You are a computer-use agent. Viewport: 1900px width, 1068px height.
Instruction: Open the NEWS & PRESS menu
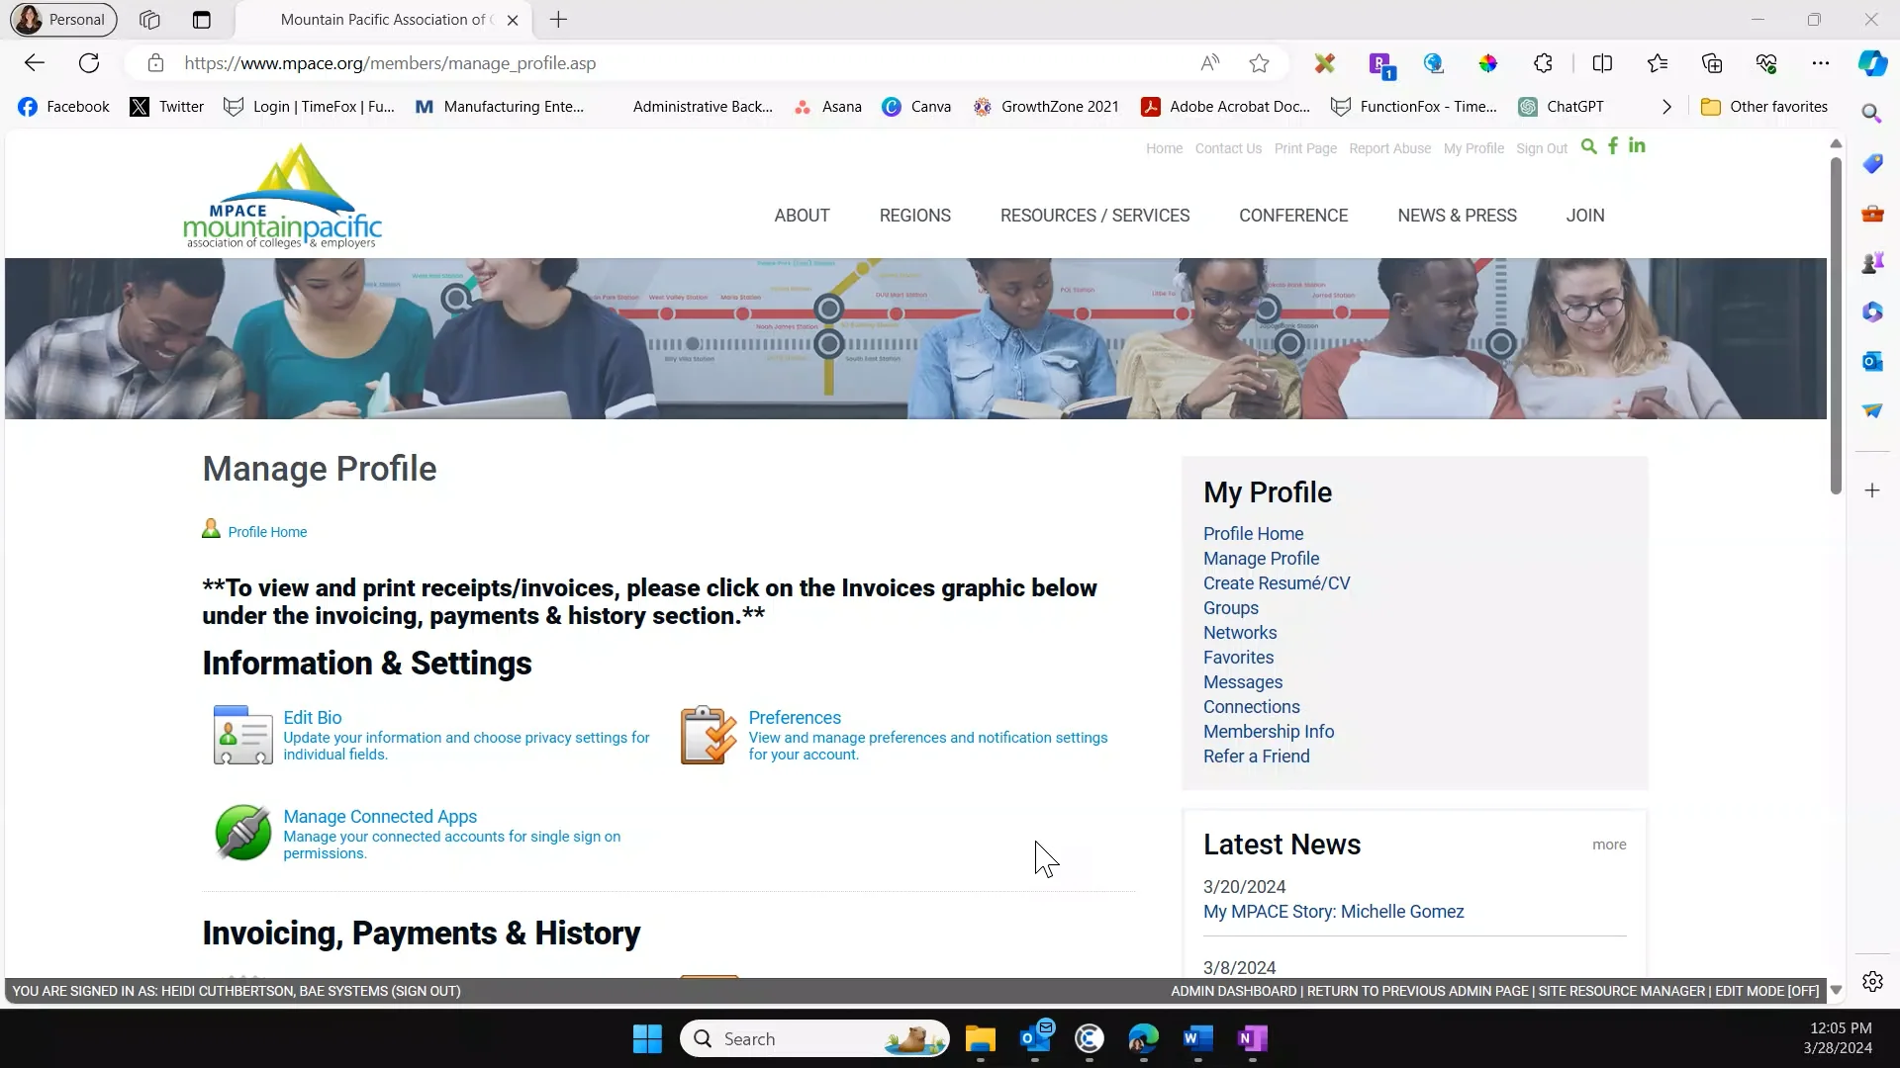pyautogui.click(x=1457, y=216)
